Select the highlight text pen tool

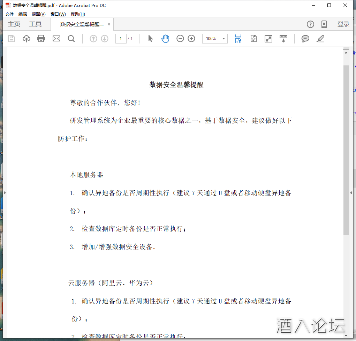tap(320, 39)
